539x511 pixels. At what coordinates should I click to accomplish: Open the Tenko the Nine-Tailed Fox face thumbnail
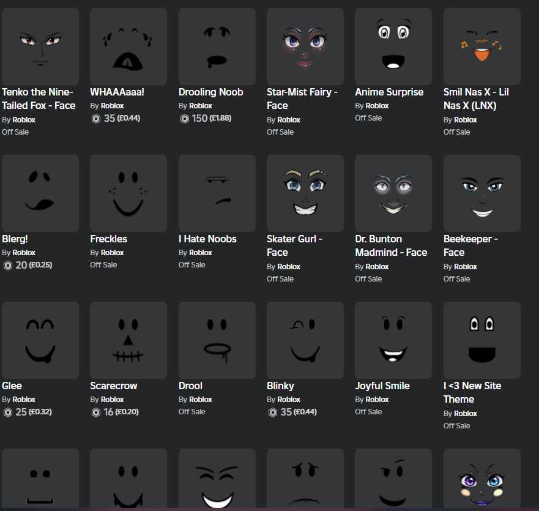pyautogui.click(x=40, y=47)
